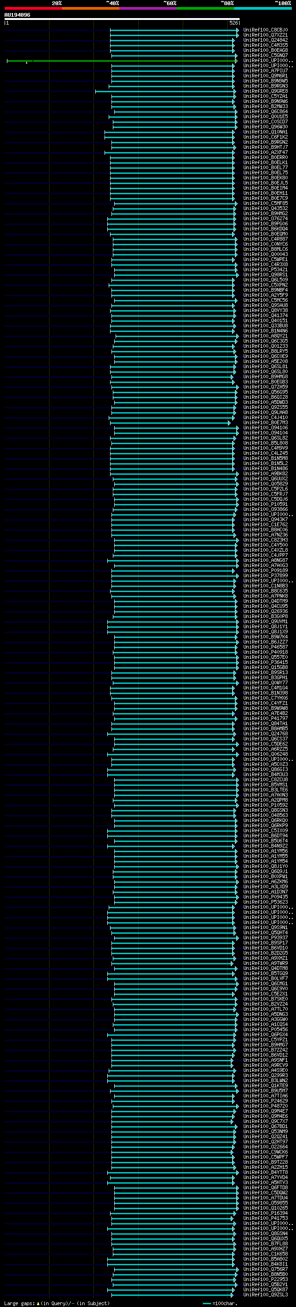Select hit label UniRef100_P53421
This screenshot has width=296, height=1307.
(265, 269)
